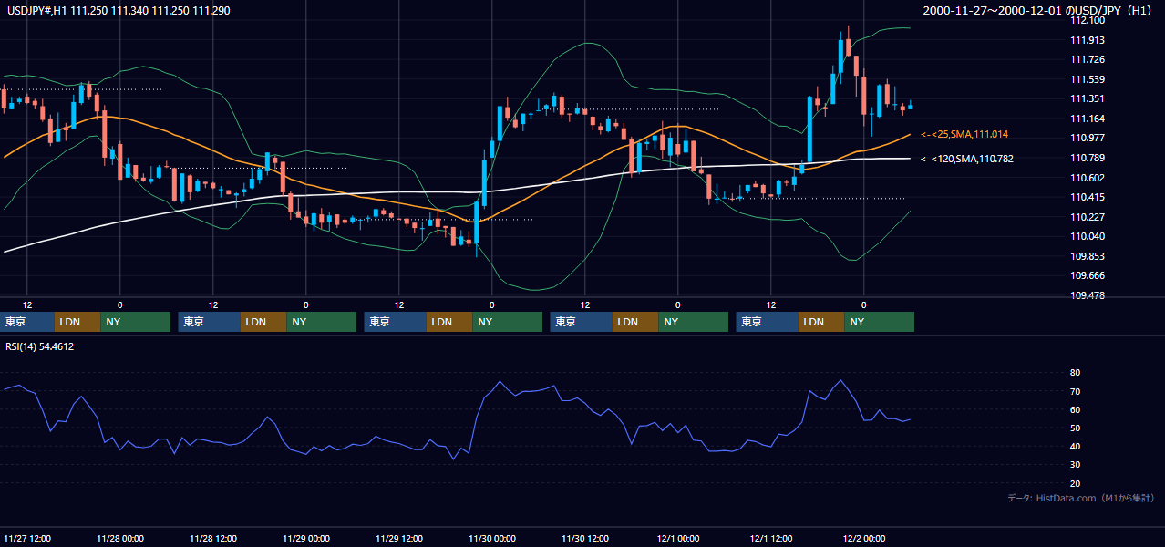Click the leftmost NY session block
This screenshot has width=1165, height=547.
[x=135, y=322]
